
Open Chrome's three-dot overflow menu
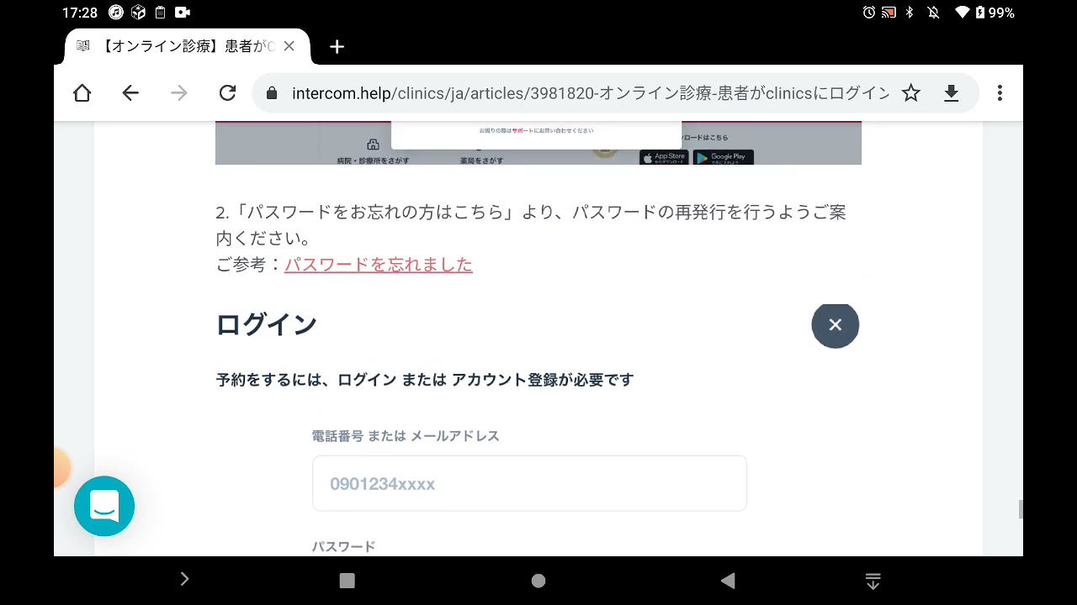click(x=1000, y=93)
